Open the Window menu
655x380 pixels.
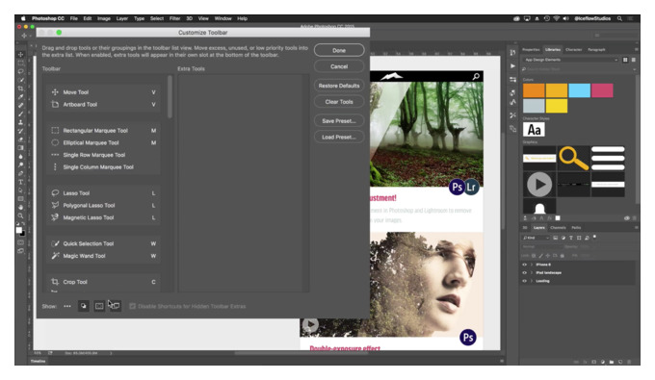pos(223,18)
